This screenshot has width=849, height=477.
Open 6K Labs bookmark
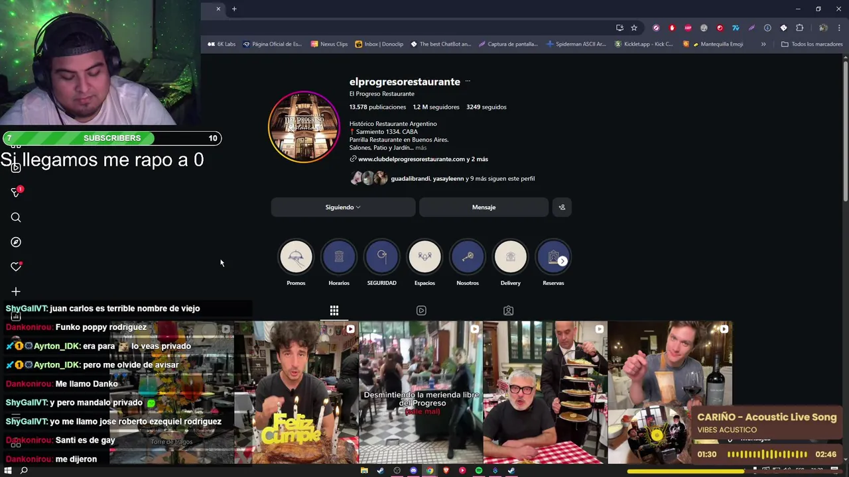click(222, 44)
